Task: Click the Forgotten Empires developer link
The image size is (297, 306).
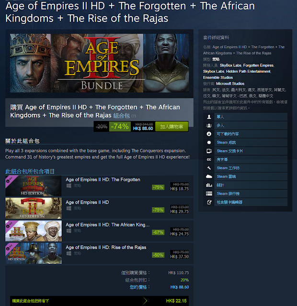Action: point(258,66)
